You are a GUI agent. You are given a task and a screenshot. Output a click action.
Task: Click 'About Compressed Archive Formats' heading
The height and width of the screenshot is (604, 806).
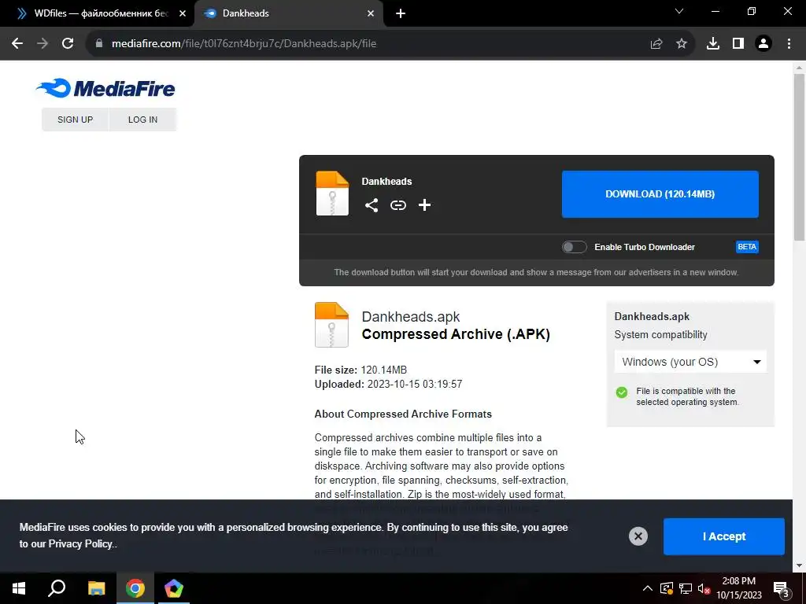tap(403, 414)
